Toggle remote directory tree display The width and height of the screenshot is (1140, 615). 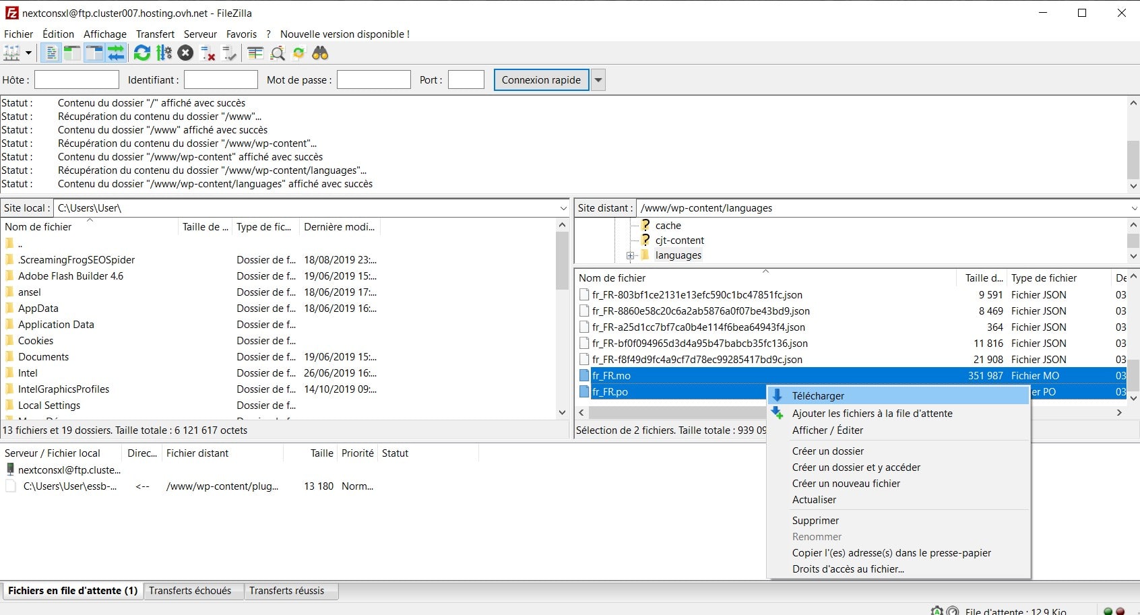(94, 53)
